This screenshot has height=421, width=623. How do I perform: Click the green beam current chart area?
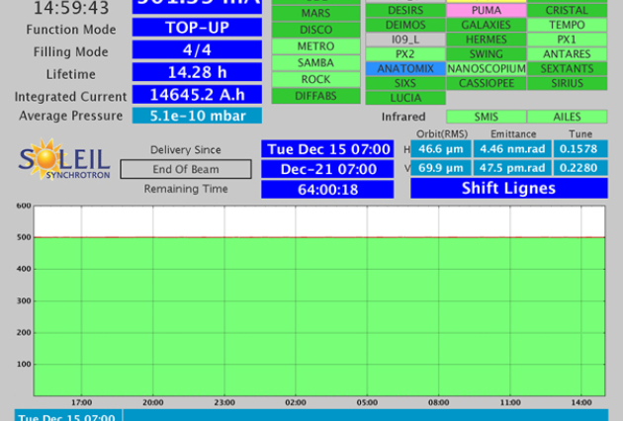click(x=319, y=316)
